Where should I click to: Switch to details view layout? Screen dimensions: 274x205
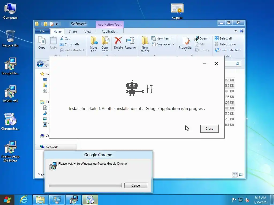[235, 175]
